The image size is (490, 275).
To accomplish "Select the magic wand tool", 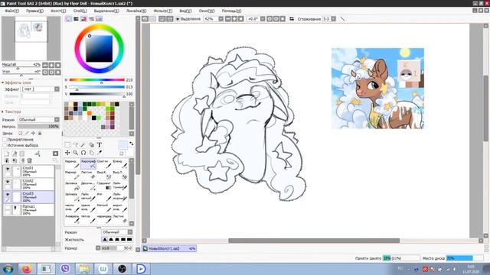I will tap(83, 144).
